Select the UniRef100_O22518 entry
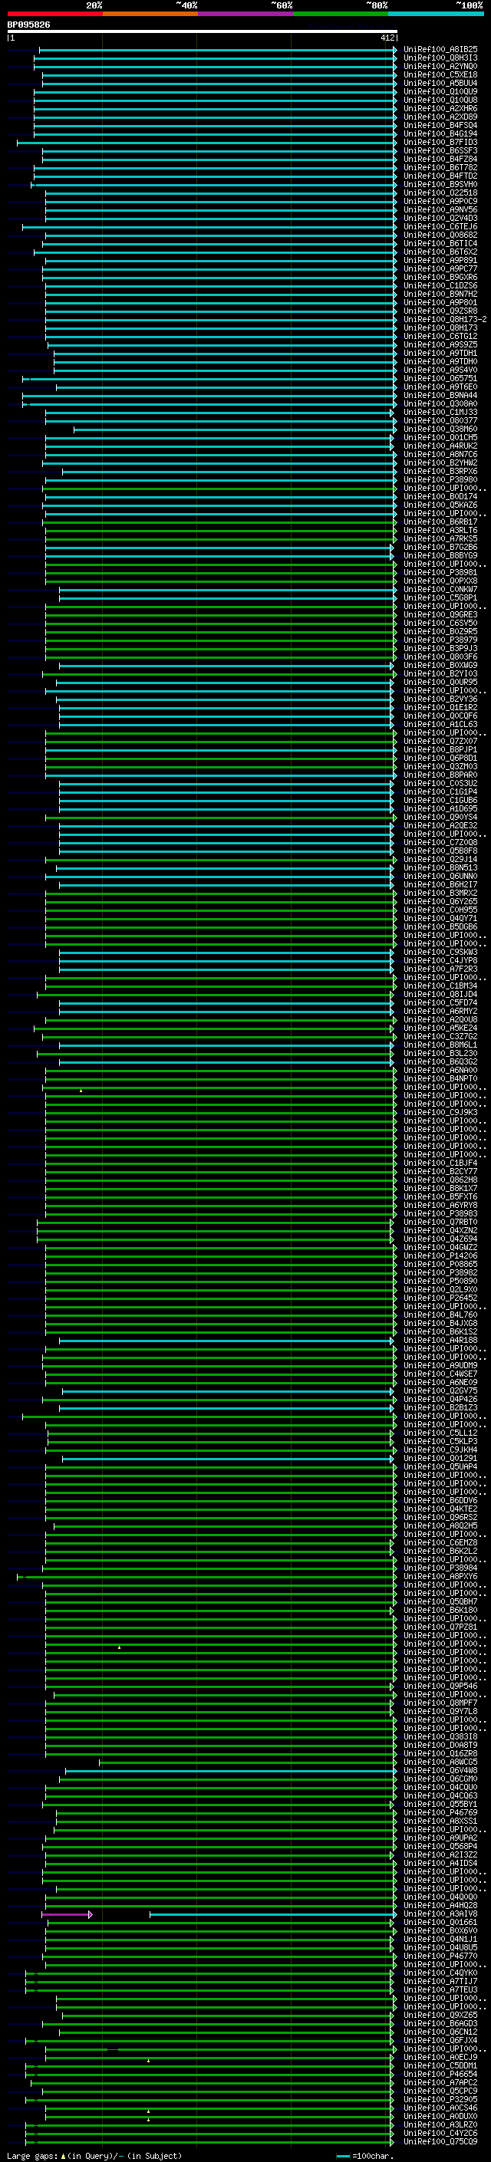 [x=440, y=193]
